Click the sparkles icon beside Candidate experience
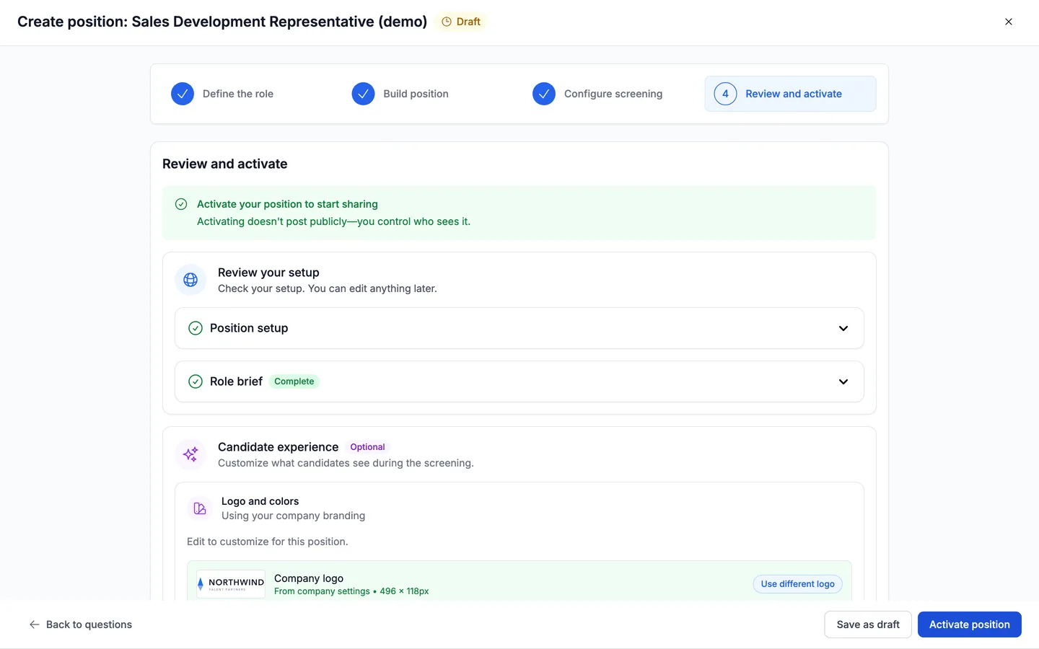 [x=190, y=454]
